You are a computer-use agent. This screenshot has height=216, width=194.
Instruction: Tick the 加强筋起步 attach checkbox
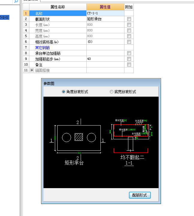tap(129, 59)
